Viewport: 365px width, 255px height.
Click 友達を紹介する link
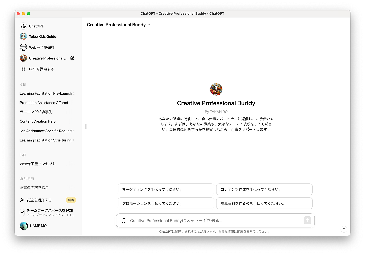39,200
